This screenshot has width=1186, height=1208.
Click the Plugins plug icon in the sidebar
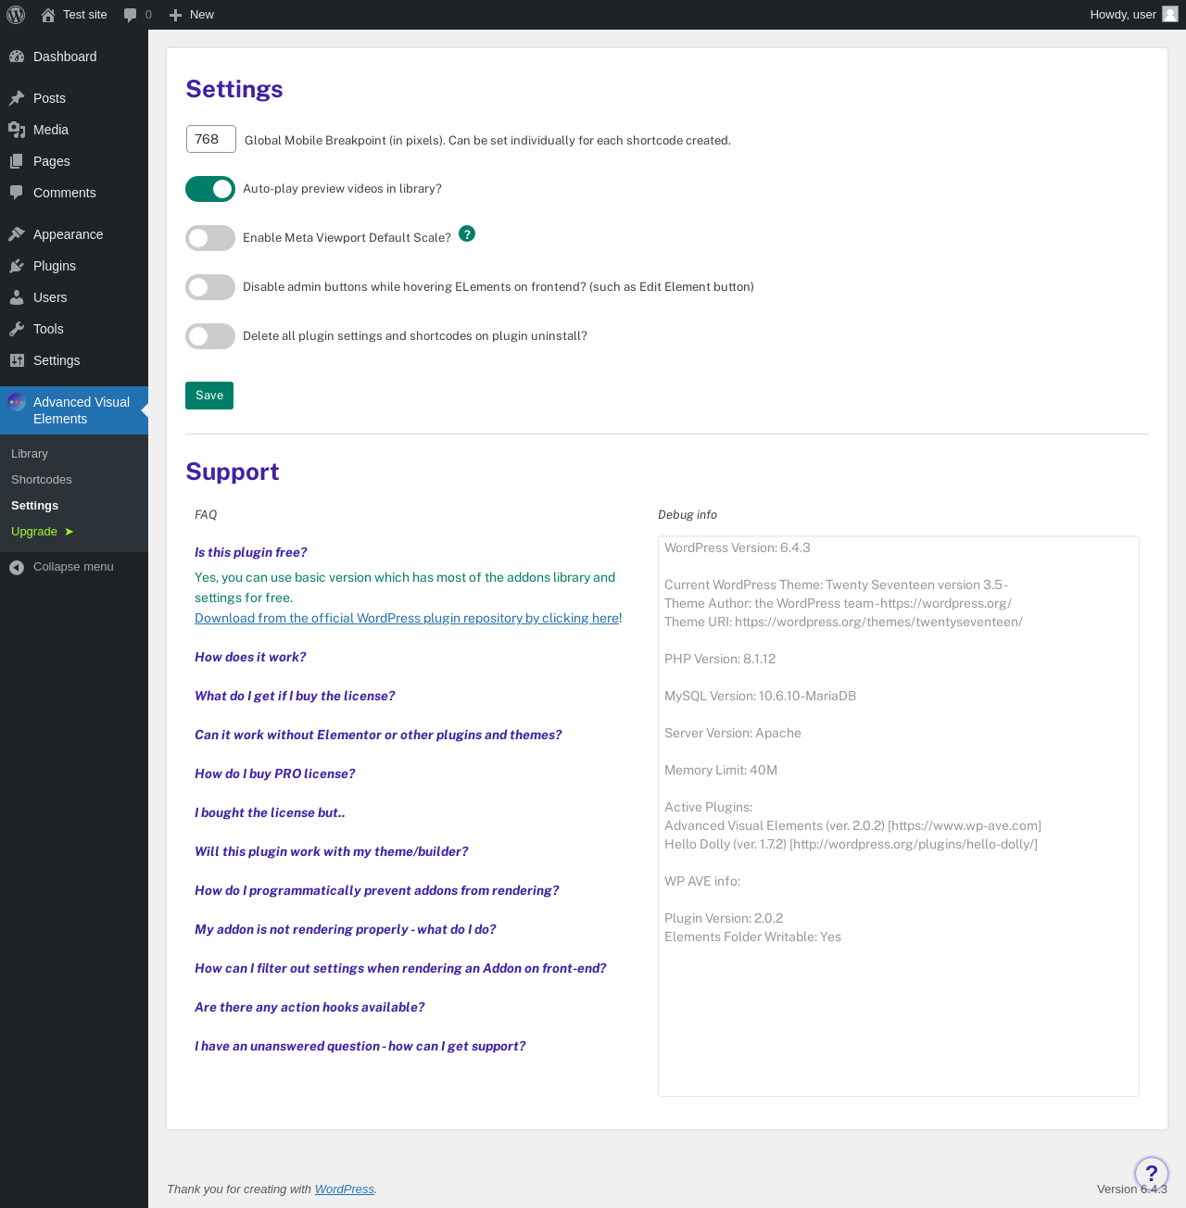tap(17, 266)
